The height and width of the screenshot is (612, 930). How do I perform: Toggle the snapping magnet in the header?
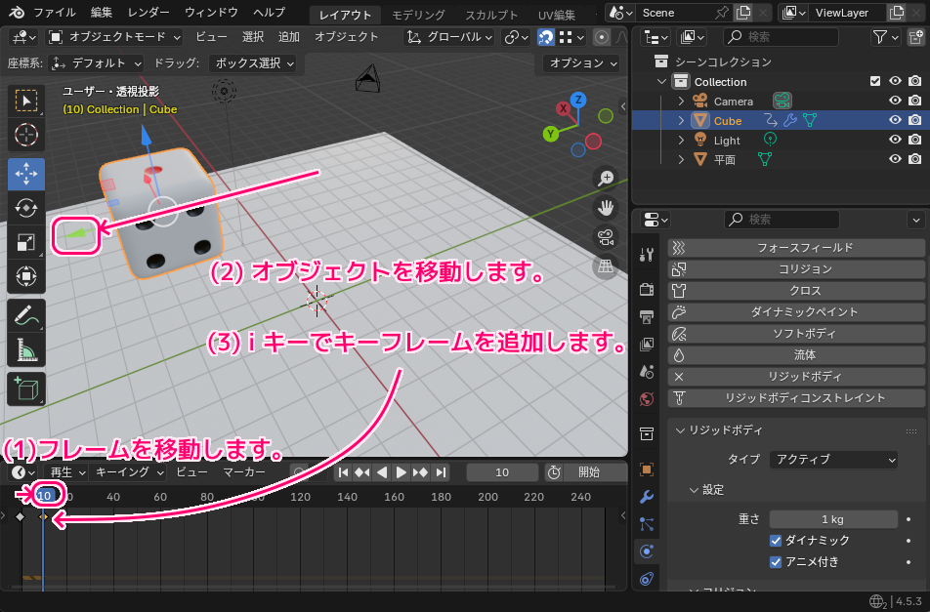point(546,36)
